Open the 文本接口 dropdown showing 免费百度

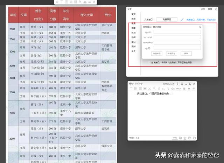pos(167,20)
